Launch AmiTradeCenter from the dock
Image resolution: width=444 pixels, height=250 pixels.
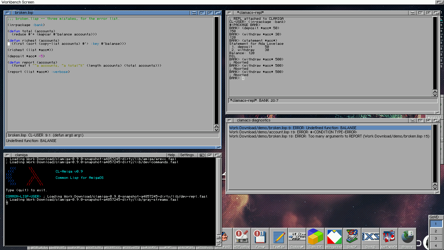click(x=388, y=239)
